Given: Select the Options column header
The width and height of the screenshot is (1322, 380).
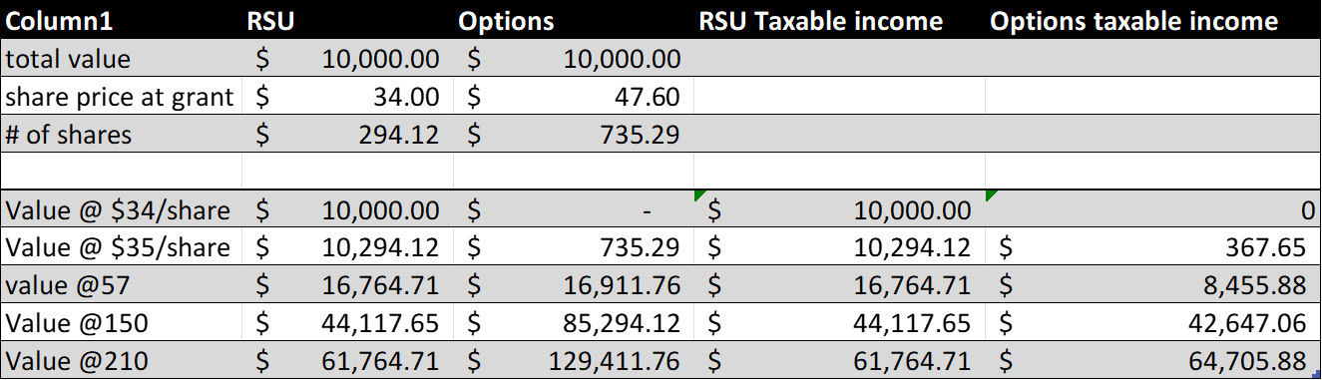Looking at the screenshot, I should [574, 21].
